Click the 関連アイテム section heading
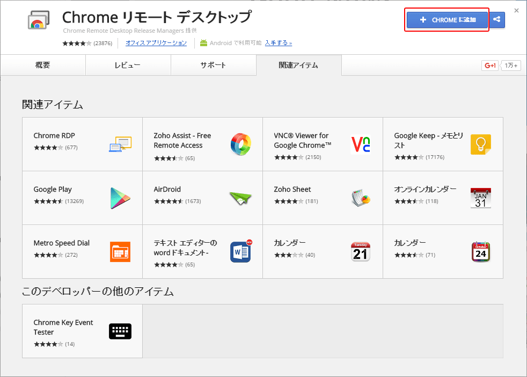Image resolution: width=527 pixels, height=377 pixels. 53,105
